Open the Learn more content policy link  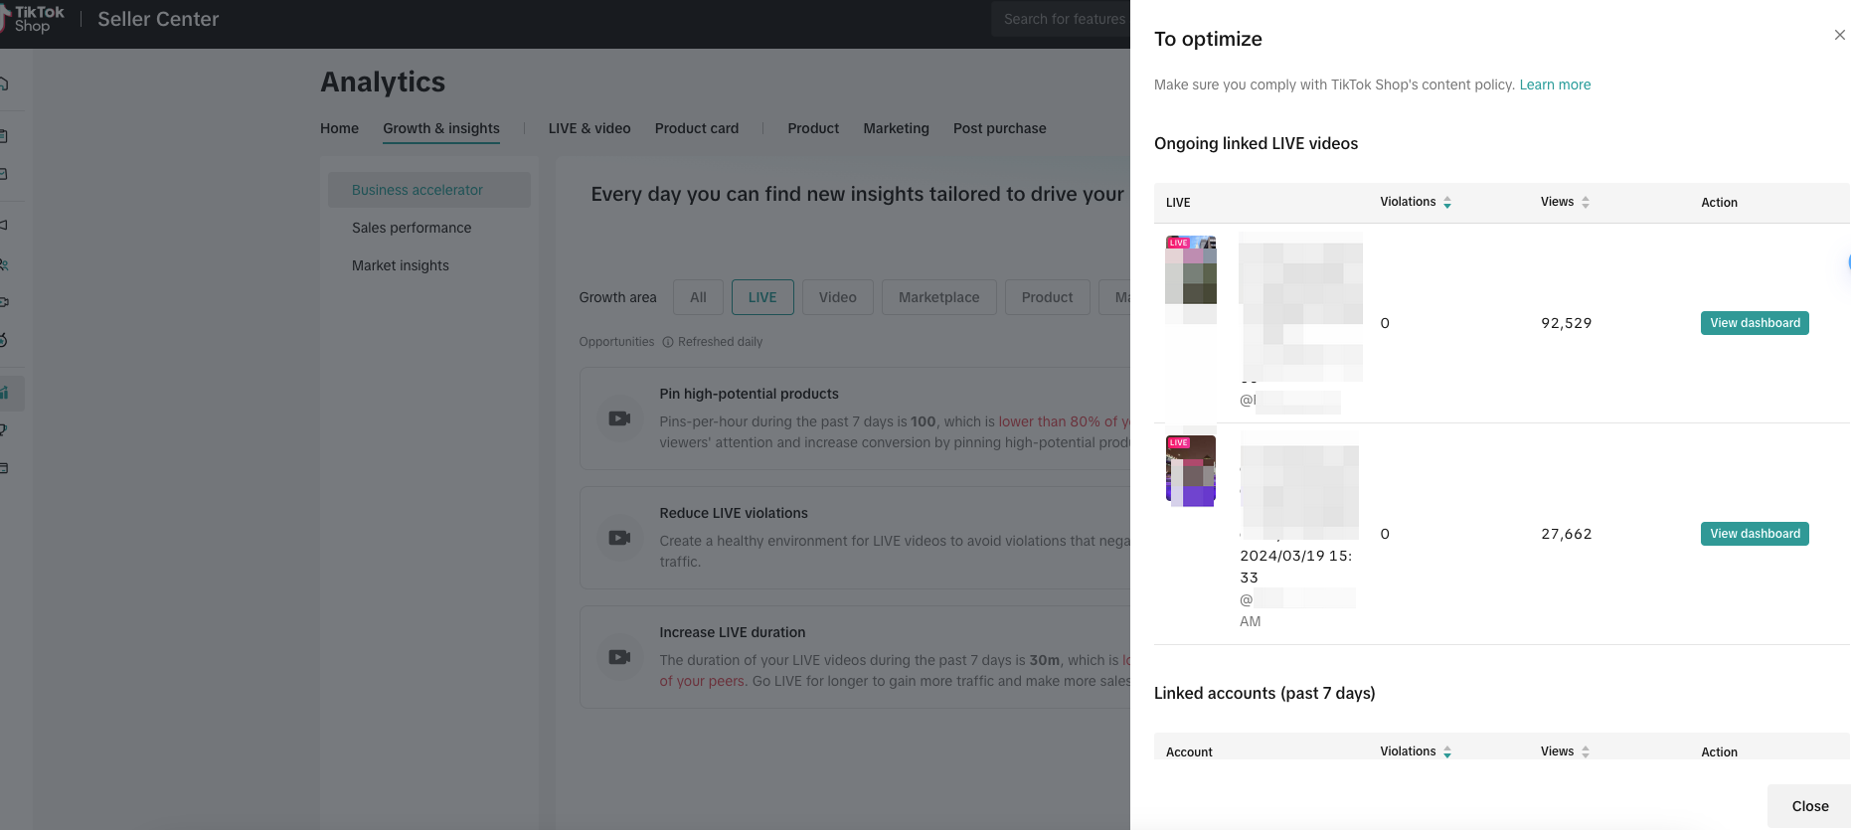click(x=1555, y=84)
